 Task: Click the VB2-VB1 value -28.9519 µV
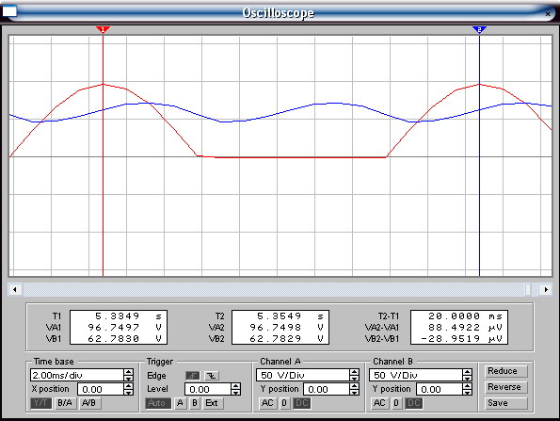[x=461, y=338]
